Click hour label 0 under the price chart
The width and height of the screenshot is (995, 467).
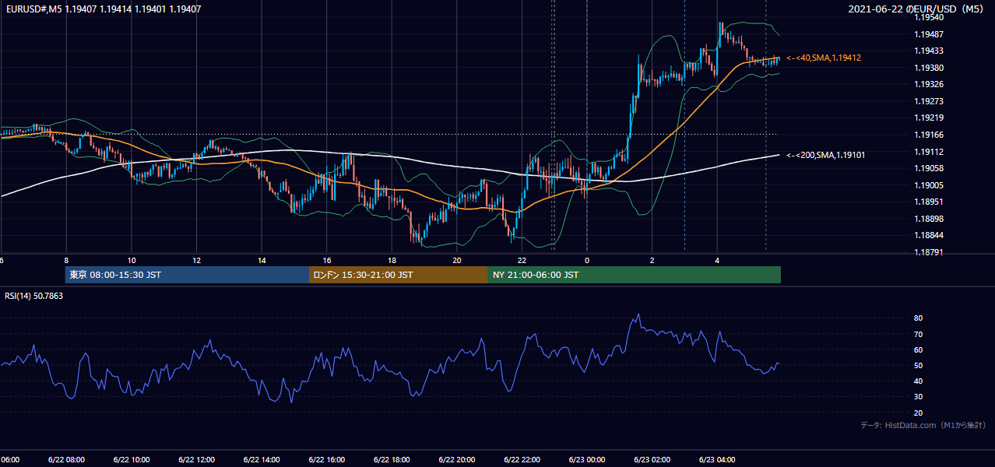coord(587,261)
